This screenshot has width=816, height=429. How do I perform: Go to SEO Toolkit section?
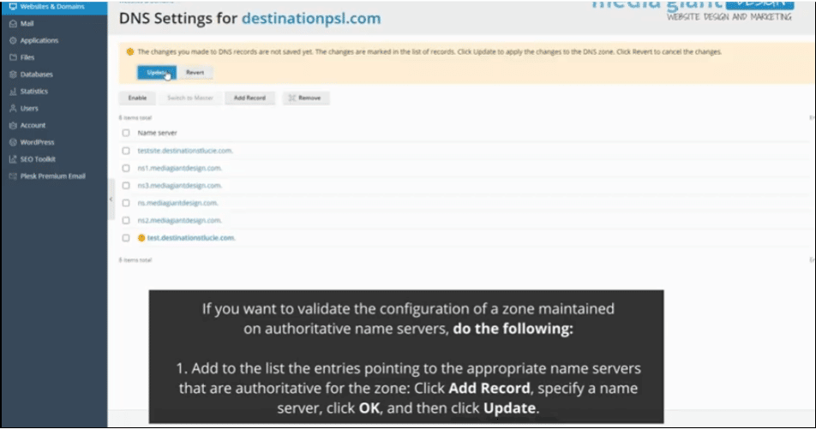coord(38,159)
